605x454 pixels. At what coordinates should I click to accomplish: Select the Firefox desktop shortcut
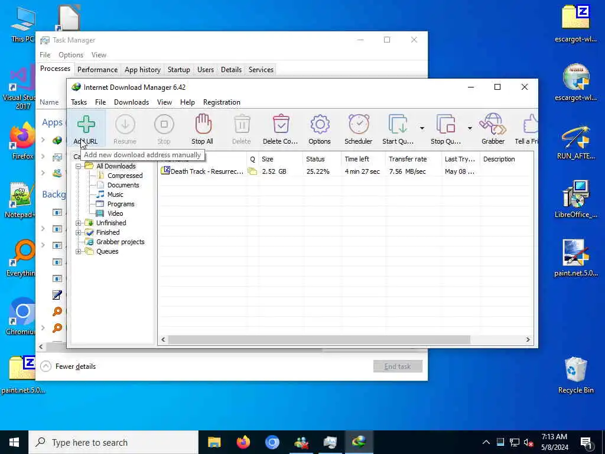22,141
